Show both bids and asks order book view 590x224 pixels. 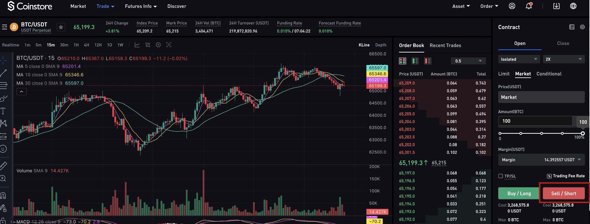(x=402, y=61)
